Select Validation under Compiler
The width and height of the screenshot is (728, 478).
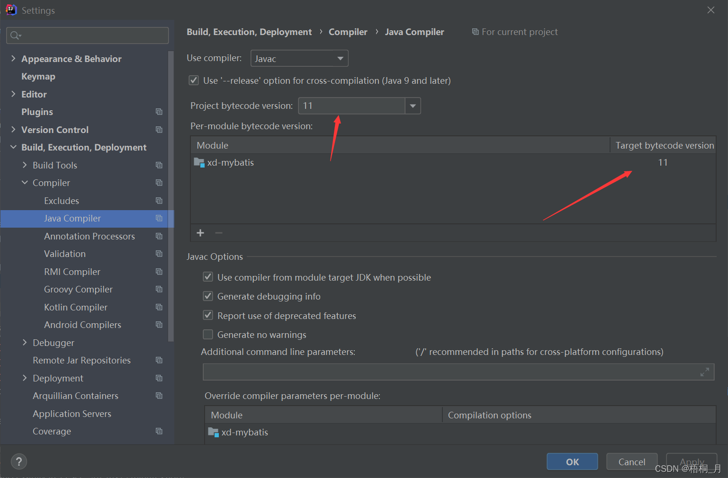point(65,254)
